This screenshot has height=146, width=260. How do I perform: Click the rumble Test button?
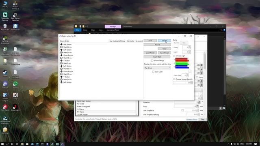pyautogui.click(x=184, y=43)
